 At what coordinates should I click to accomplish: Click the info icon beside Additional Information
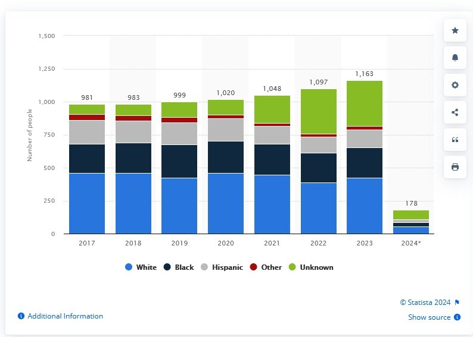pyautogui.click(x=21, y=316)
